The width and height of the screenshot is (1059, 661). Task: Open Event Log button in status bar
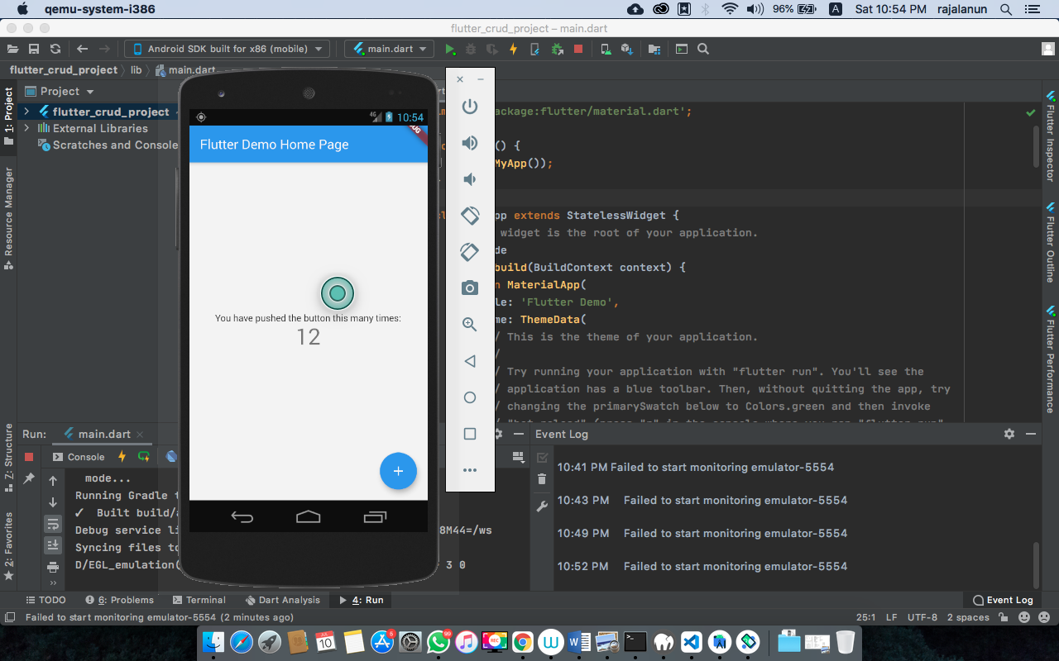(x=1003, y=600)
